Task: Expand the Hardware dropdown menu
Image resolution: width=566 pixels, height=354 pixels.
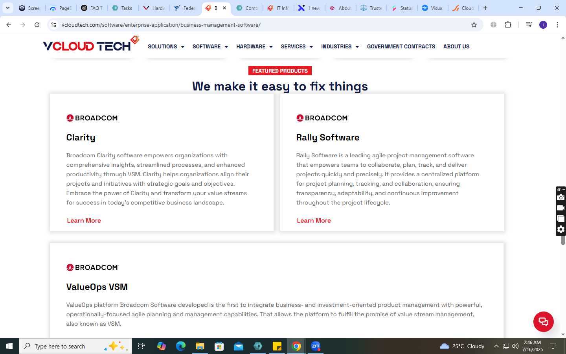Action: point(254,46)
